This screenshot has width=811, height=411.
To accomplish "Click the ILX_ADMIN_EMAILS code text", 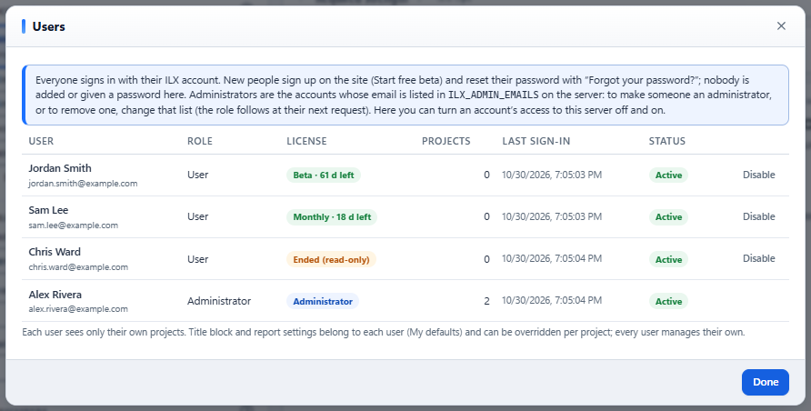I will coord(493,95).
